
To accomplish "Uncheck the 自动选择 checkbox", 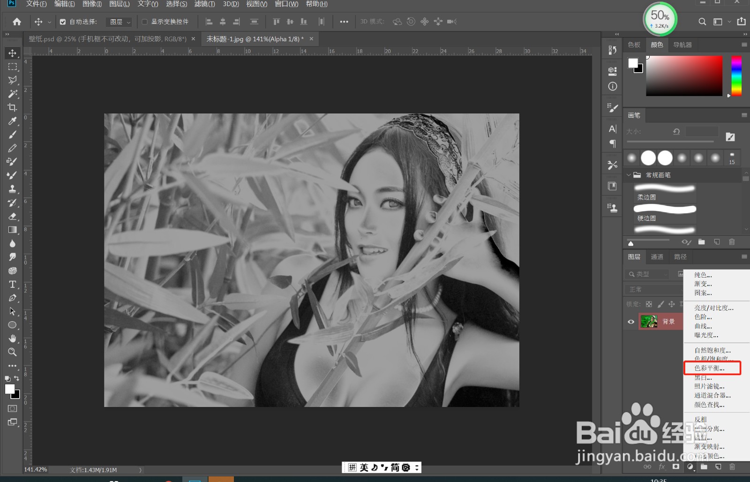I will (63, 22).
